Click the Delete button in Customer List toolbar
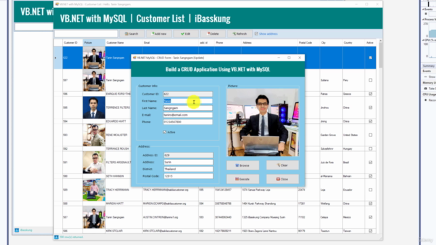Screen dimensions: 436x245 click(213, 33)
